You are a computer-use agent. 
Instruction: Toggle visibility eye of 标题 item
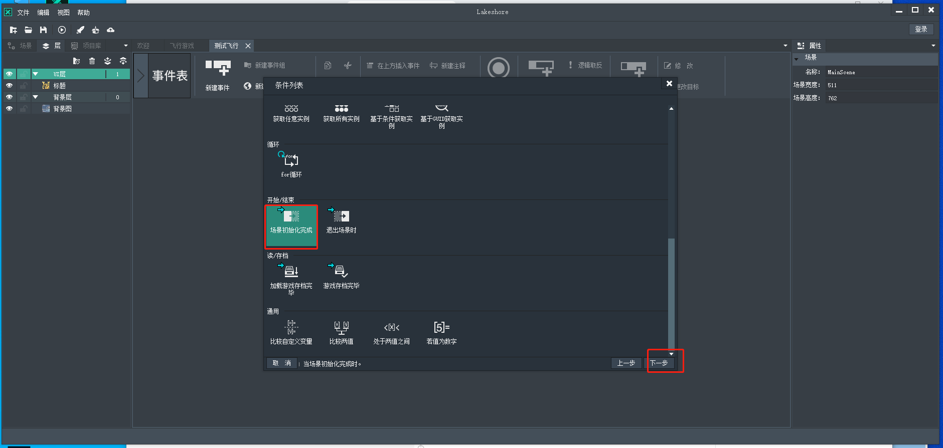pyautogui.click(x=9, y=86)
